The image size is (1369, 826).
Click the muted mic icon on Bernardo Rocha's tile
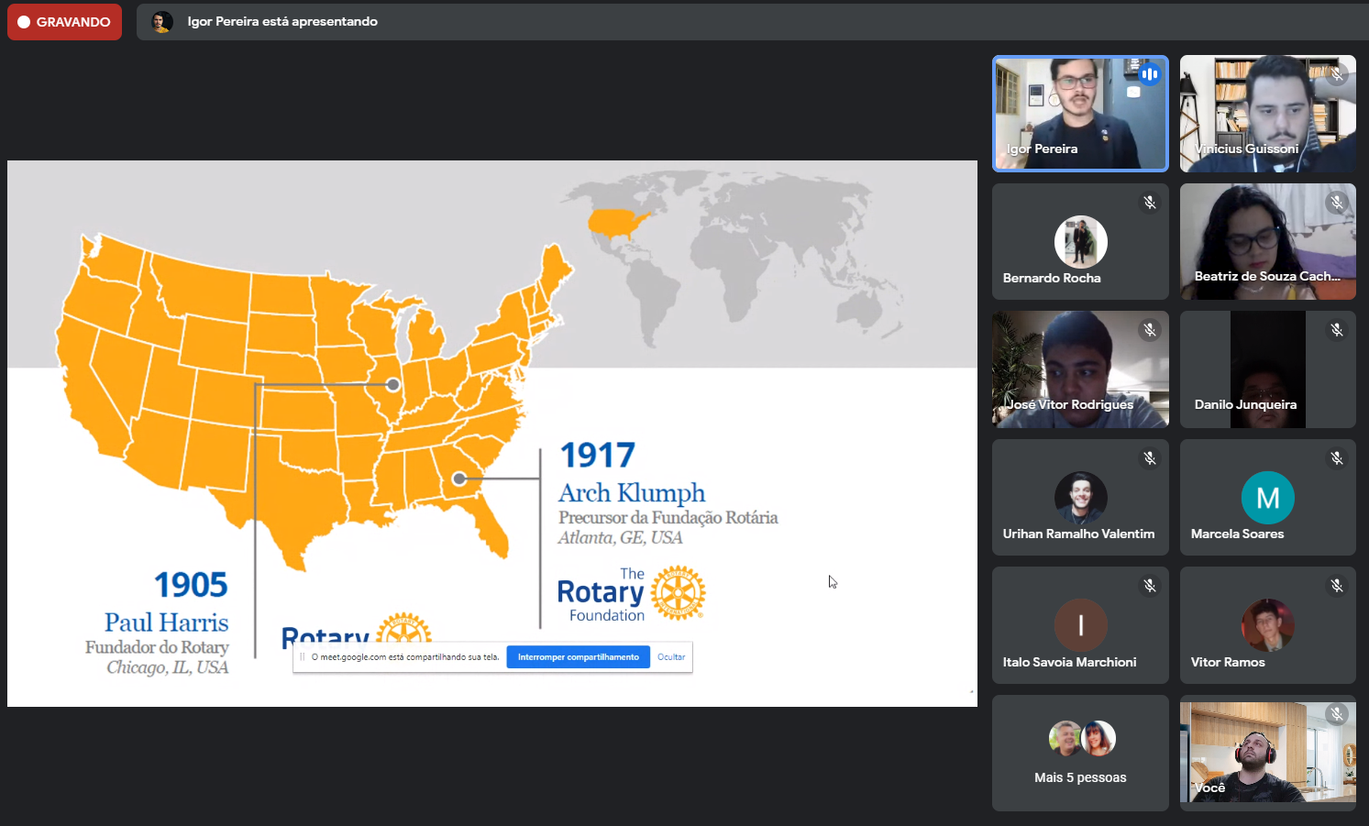point(1150,203)
